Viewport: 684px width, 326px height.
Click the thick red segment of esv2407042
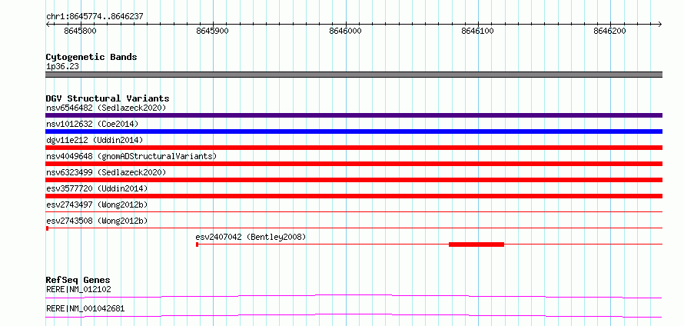pos(476,244)
